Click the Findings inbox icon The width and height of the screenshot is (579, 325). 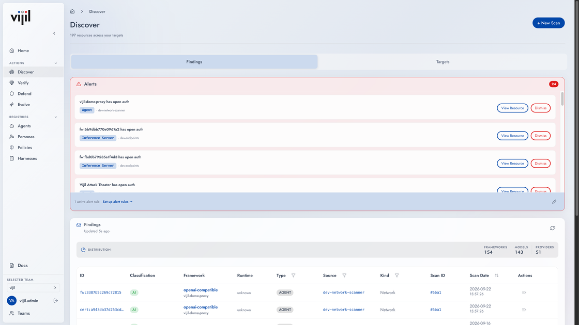79,225
